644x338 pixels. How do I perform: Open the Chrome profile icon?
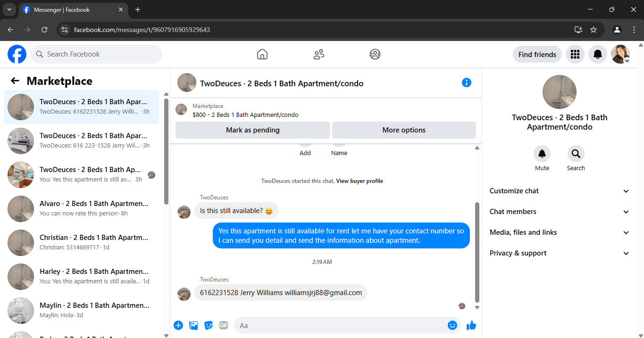(x=617, y=30)
